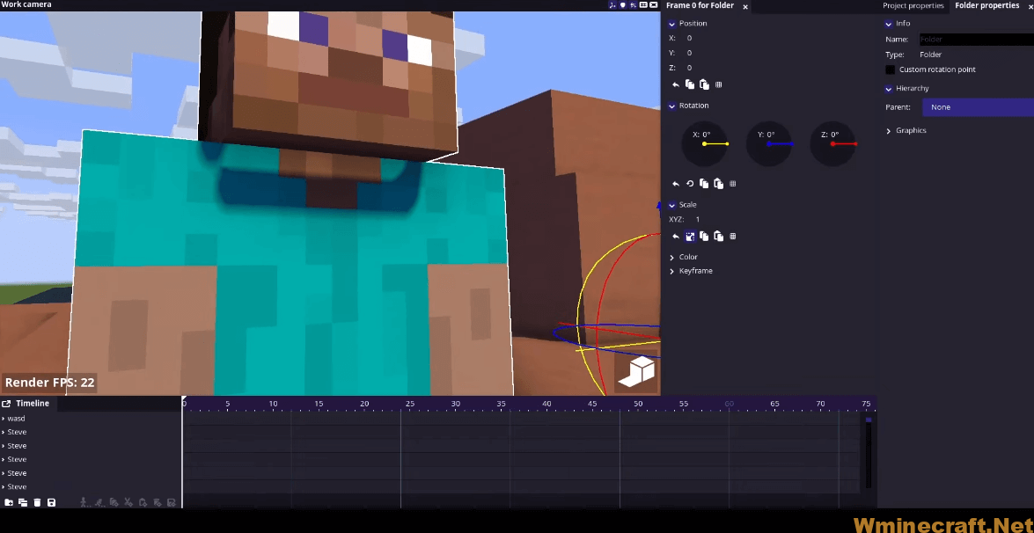This screenshot has width=1034, height=533.
Task: Pop out the Timeline panel
Action: 7,404
